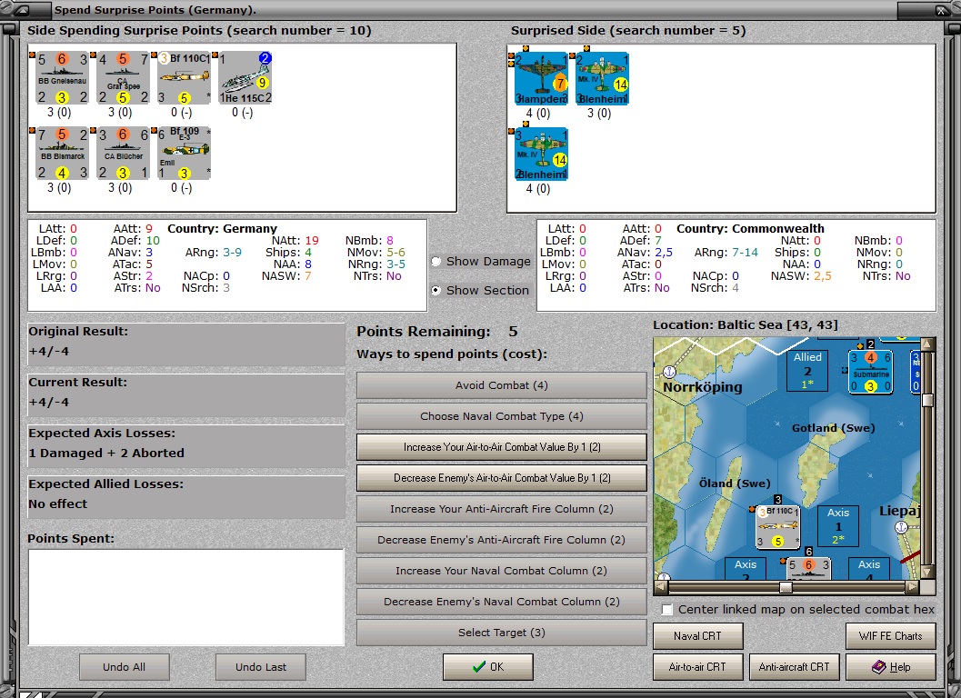Click the Hampden bomber counter

tap(541, 78)
